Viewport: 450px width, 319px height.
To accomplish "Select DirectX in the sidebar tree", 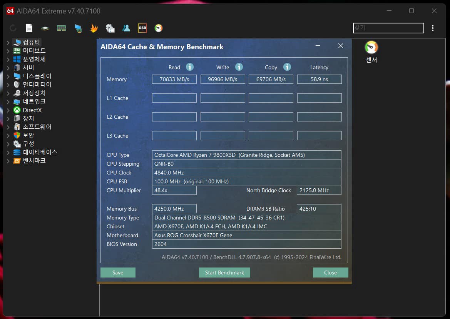I will pos(32,110).
